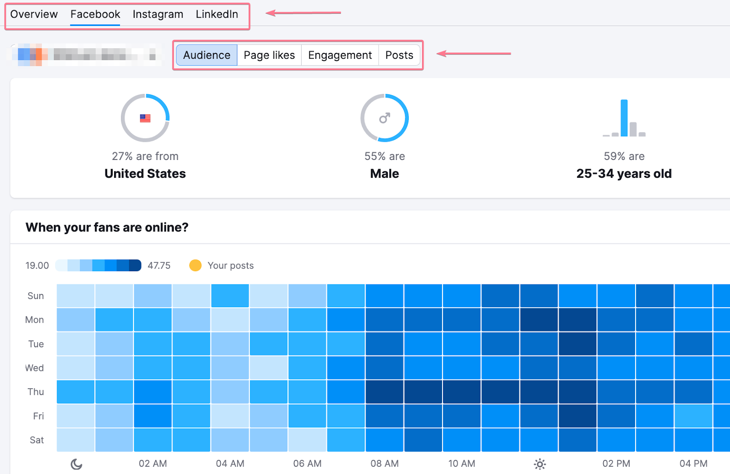Click the male gender symbol chart

tap(385, 118)
